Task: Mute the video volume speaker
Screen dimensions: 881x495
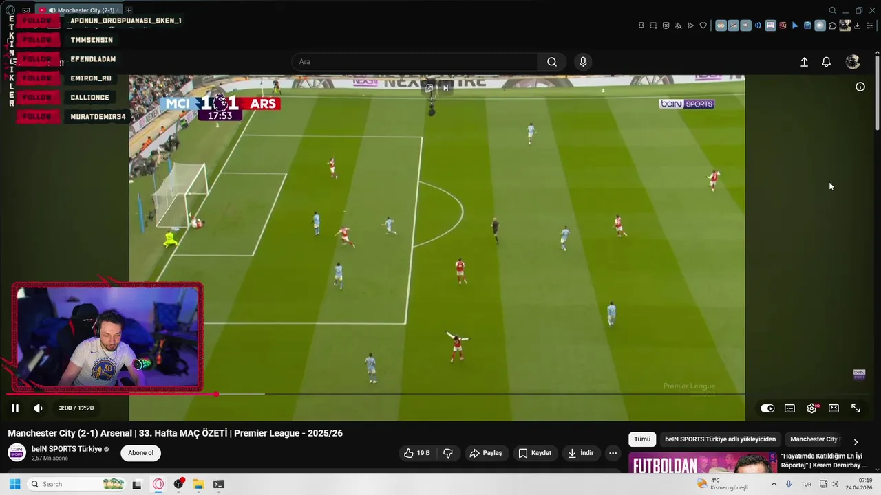Action: pyautogui.click(x=38, y=408)
